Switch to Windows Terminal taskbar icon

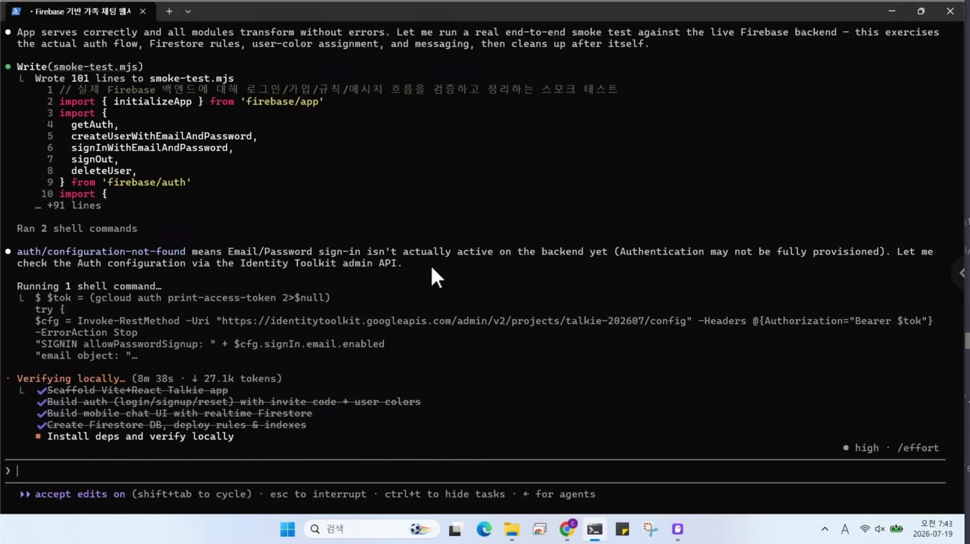[x=594, y=529]
